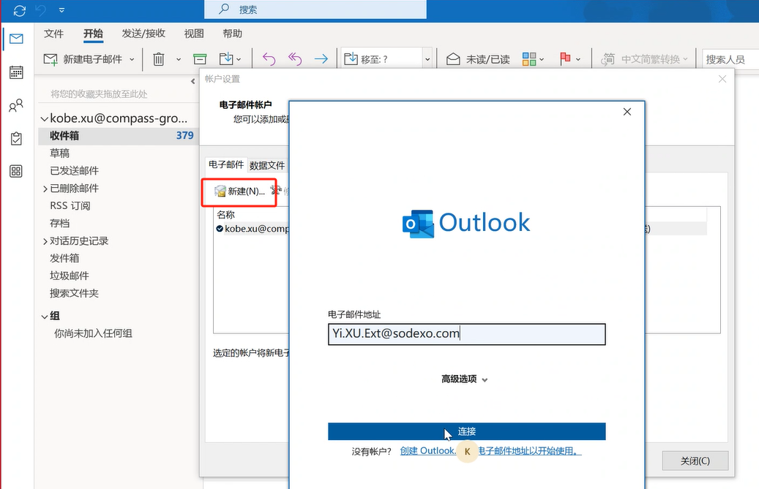This screenshot has height=489, width=759.
Task: Expand the 新建电子邮件 dropdown arrow
Action: (x=132, y=59)
